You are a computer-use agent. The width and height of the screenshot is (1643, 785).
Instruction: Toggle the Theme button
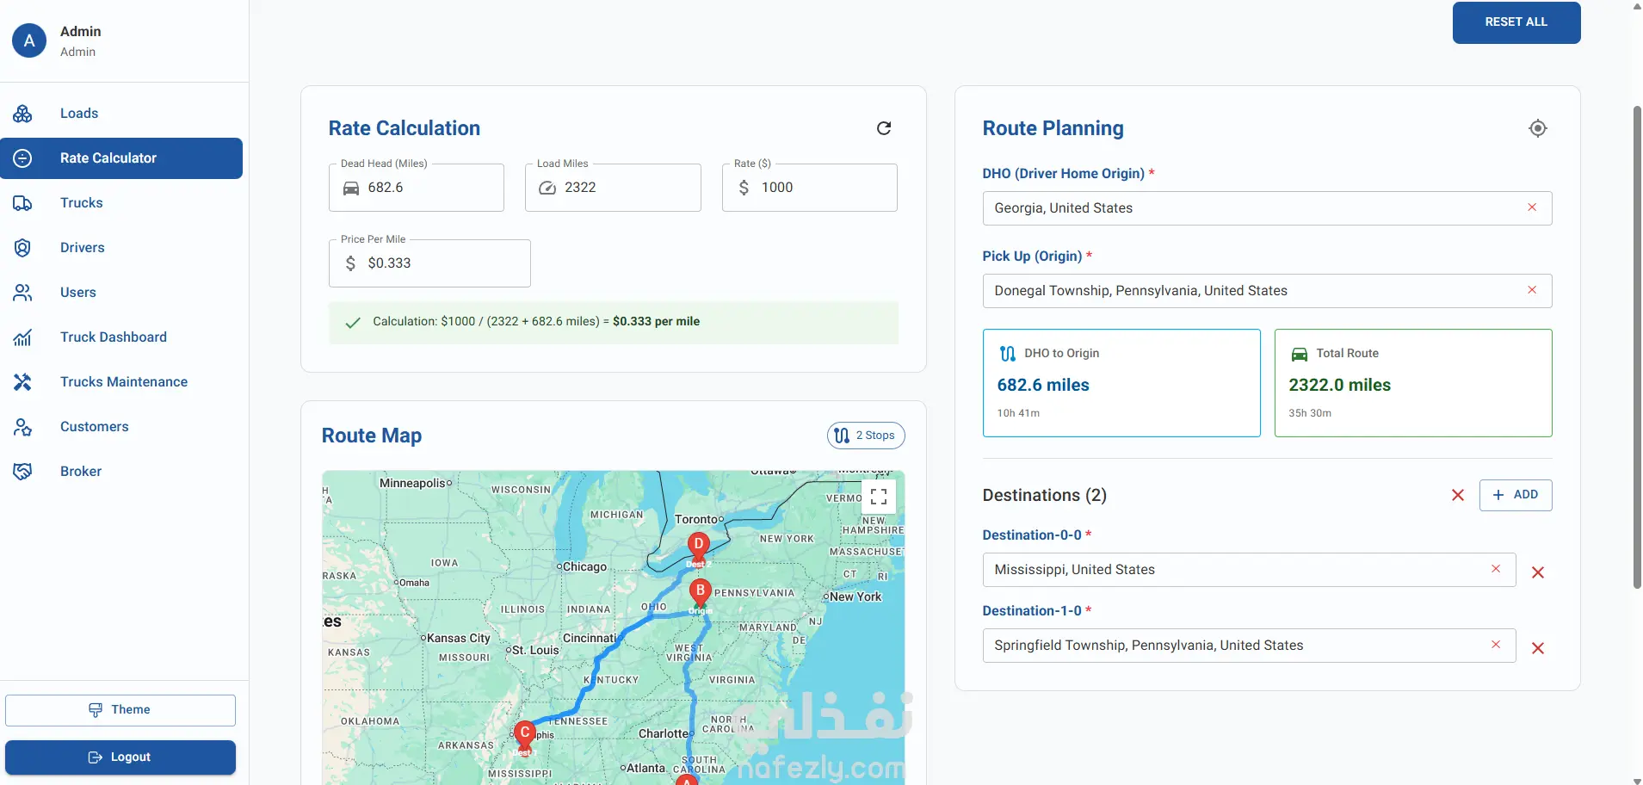(x=120, y=710)
